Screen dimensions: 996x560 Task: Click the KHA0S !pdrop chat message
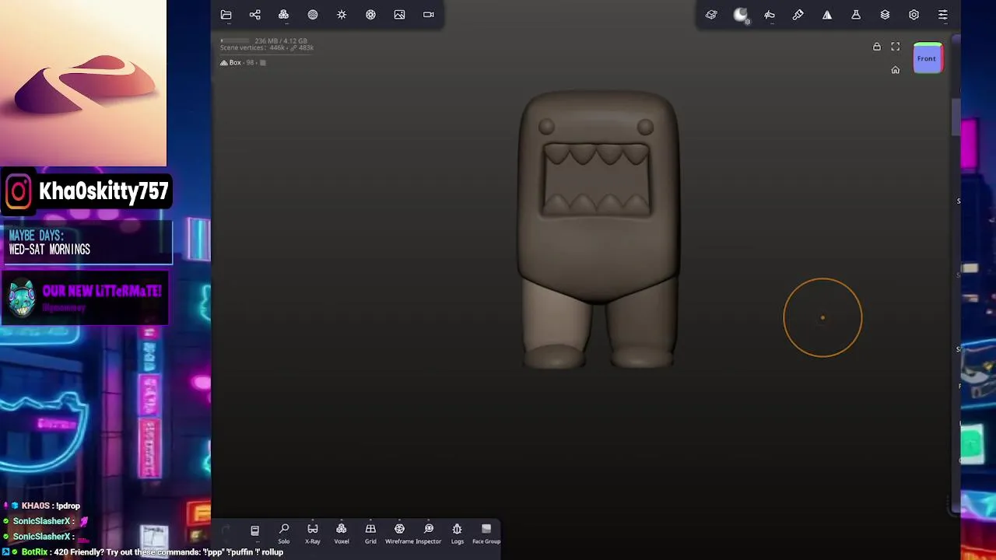pyautogui.click(x=43, y=506)
